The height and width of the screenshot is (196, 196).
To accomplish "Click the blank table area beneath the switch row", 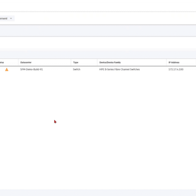I will 98,130.
